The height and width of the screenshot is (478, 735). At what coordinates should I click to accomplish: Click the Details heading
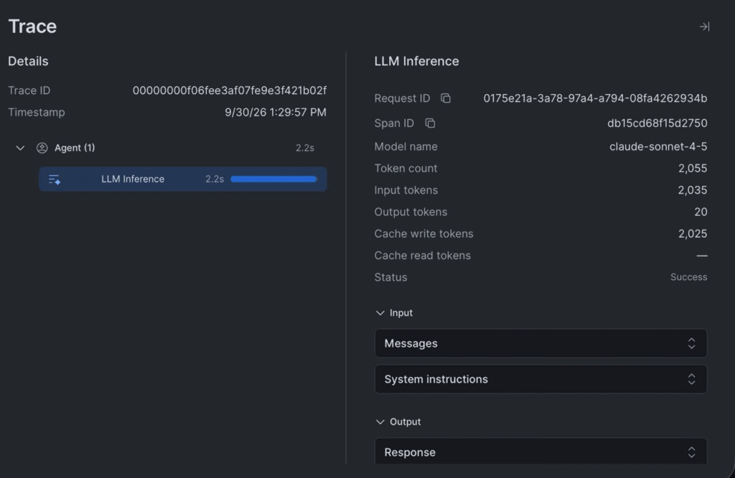(x=28, y=62)
